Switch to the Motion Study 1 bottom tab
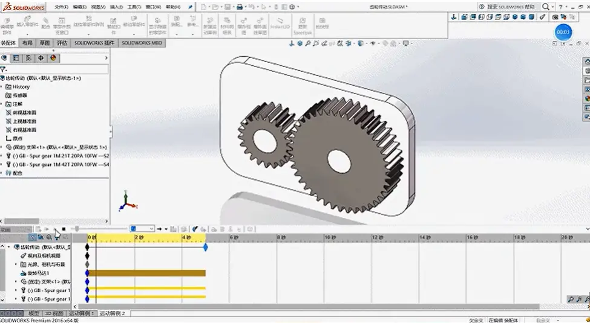This screenshot has height=323, width=590. click(x=82, y=313)
